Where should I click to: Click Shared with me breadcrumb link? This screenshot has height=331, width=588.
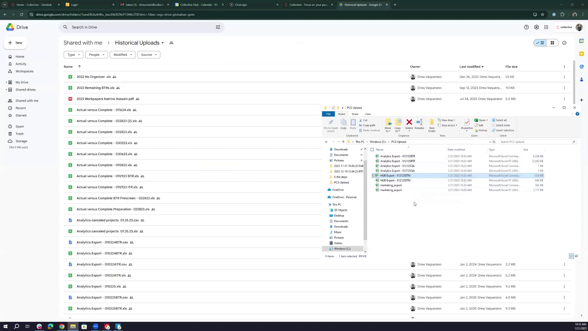[83, 43]
